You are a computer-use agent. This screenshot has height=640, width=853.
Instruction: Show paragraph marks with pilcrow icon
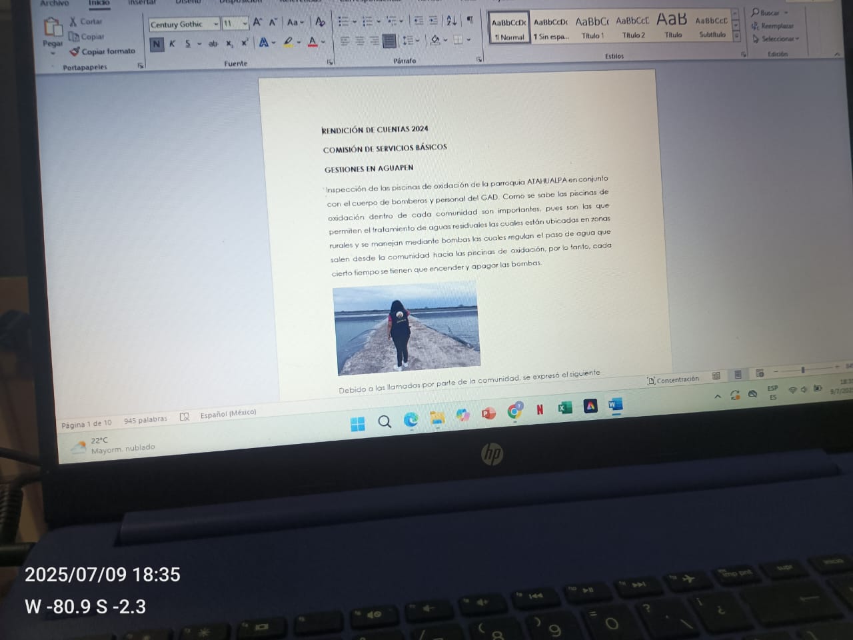click(470, 21)
